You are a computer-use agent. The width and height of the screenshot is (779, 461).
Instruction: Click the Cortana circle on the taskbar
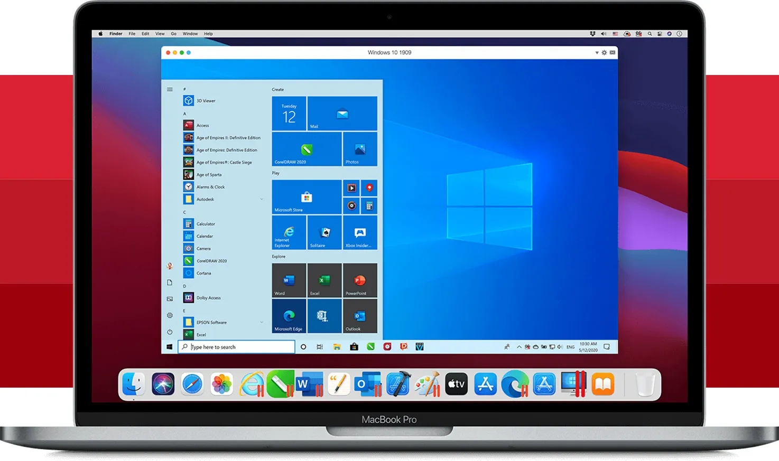coord(303,347)
